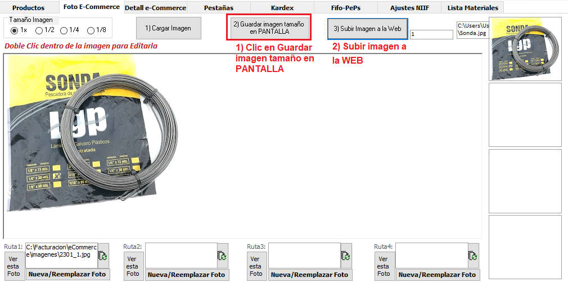Screen dimensions: 568x282
Task: Show the Lista Materiales tab
Action: 473,8
